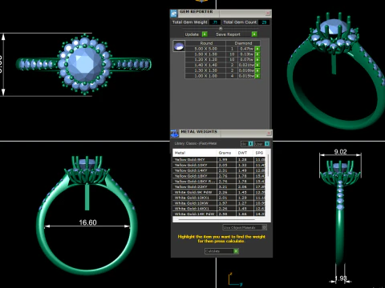Click the Metal column header
The width and height of the screenshot is (385, 288).
click(194, 153)
